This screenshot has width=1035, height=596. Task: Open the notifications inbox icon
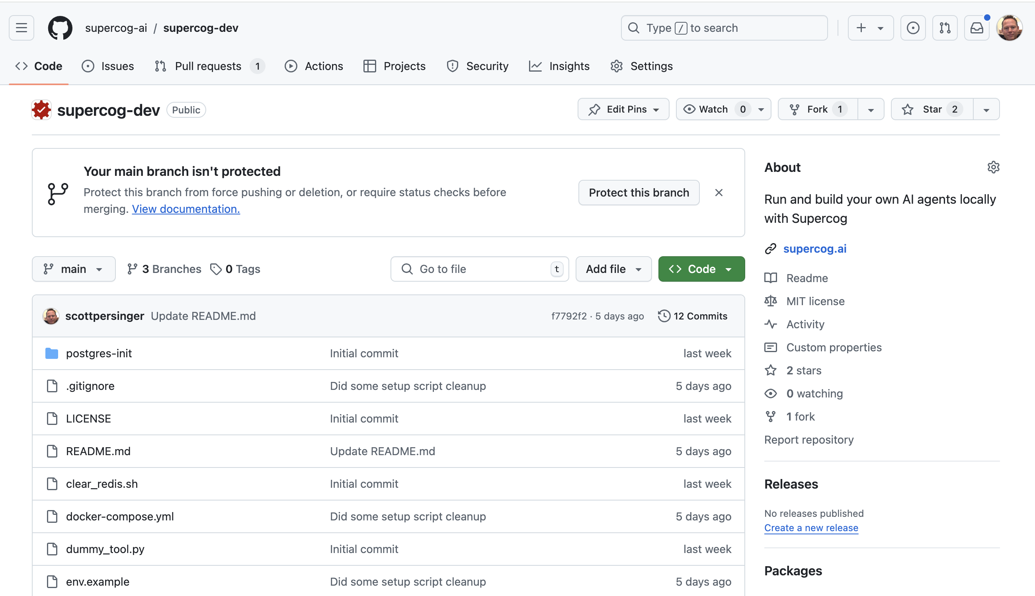976,28
